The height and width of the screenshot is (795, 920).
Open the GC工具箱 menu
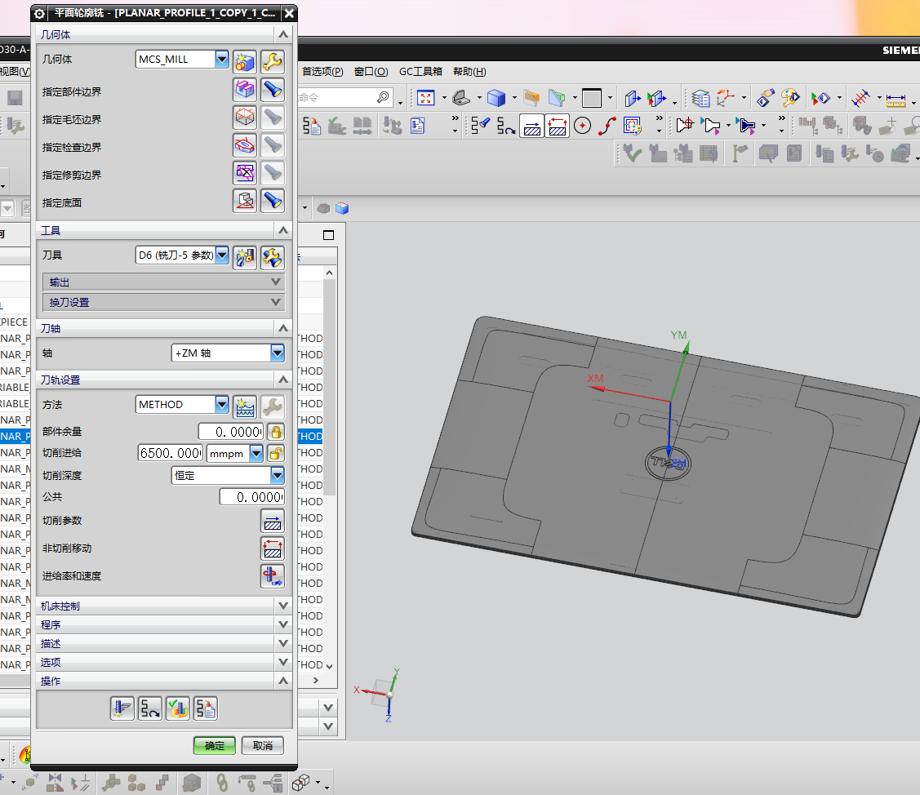click(420, 72)
